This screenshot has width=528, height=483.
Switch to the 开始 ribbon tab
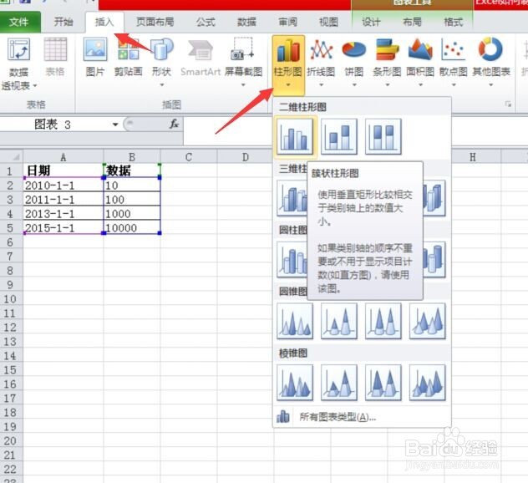(x=63, y=23)
